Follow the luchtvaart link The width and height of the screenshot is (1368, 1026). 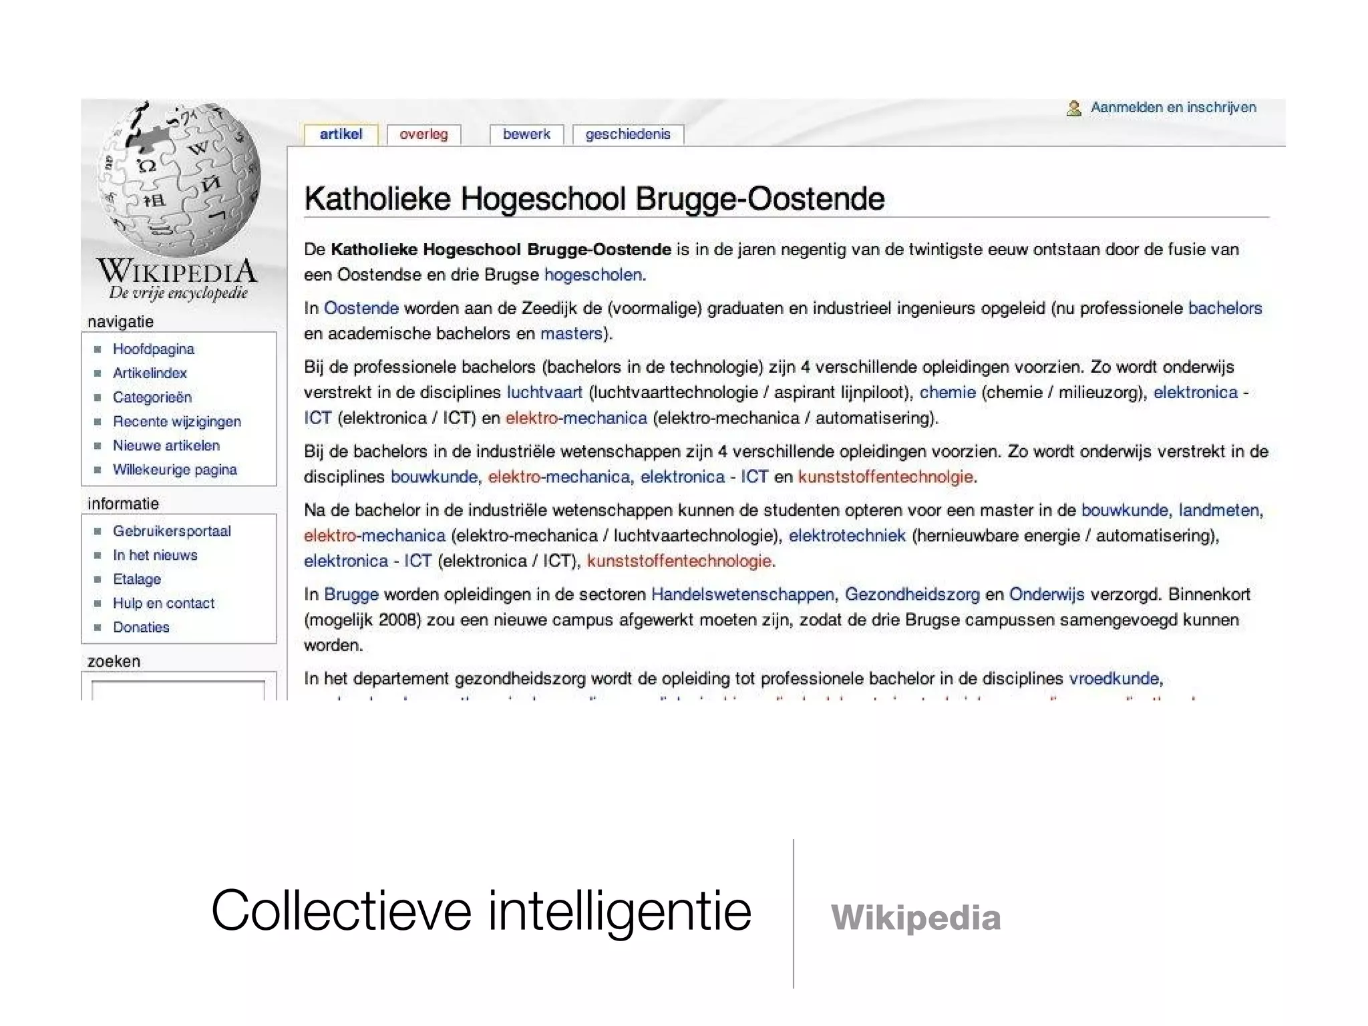[x=544, y=392]
